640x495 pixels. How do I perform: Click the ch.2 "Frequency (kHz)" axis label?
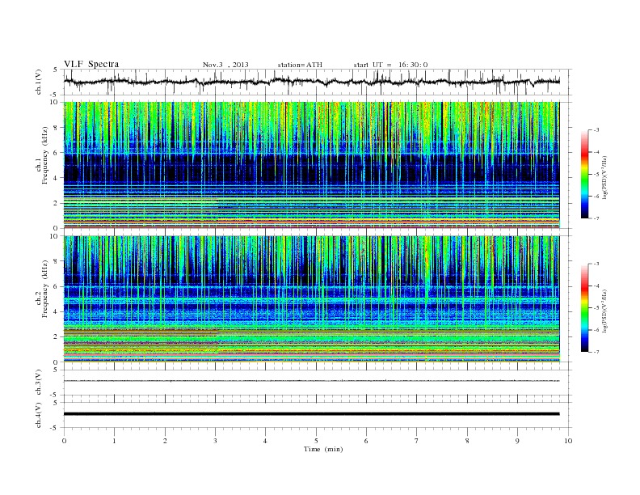[x=45, y=289]
